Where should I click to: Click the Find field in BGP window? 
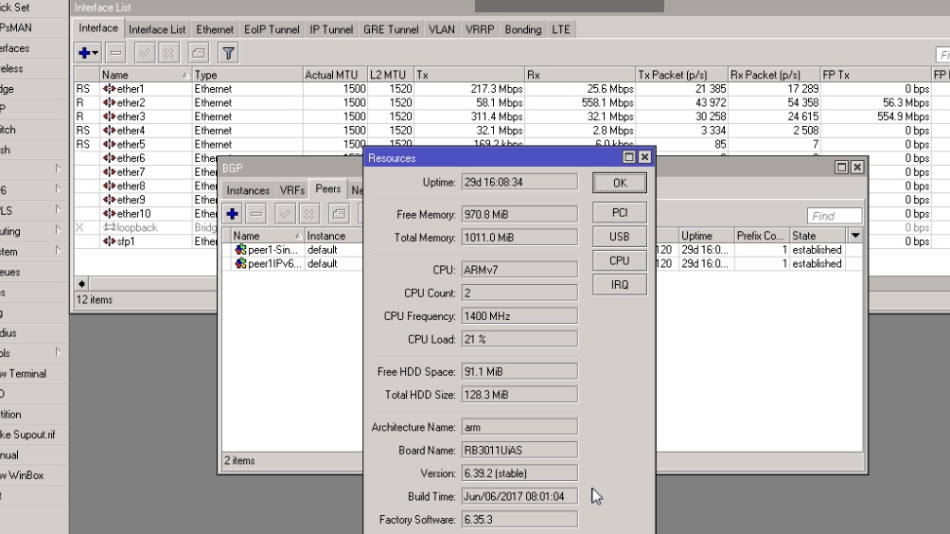834,216
